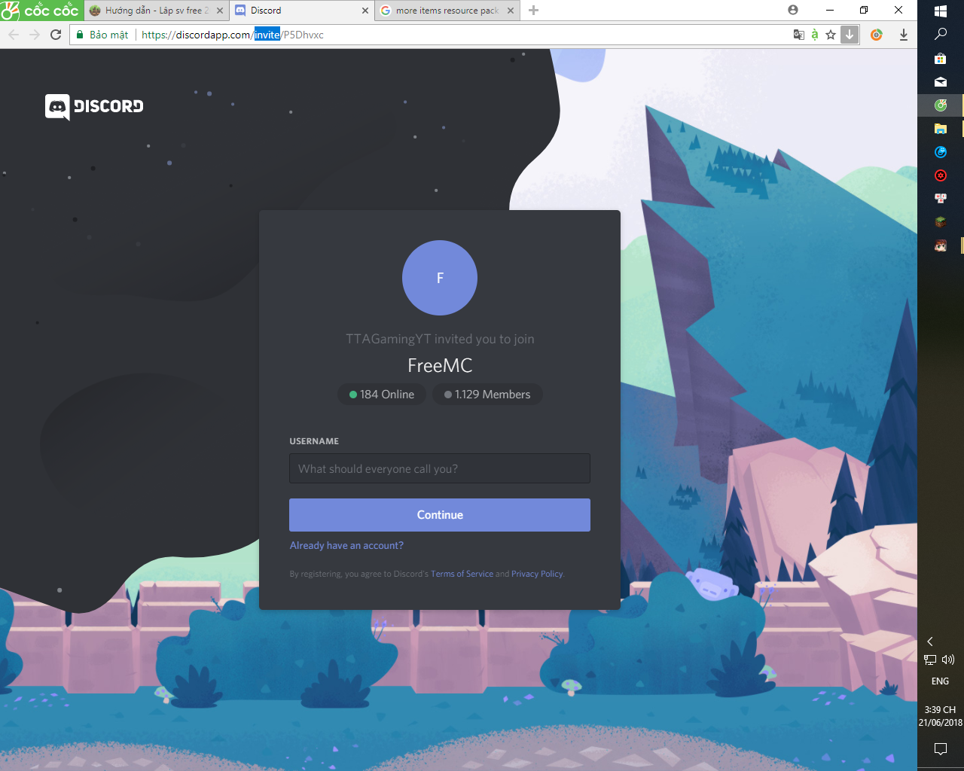The width and height of the screenshot is (964, 771).
Task: Click the Cốc Cốc taskbar icon
Action: point(941,105)
